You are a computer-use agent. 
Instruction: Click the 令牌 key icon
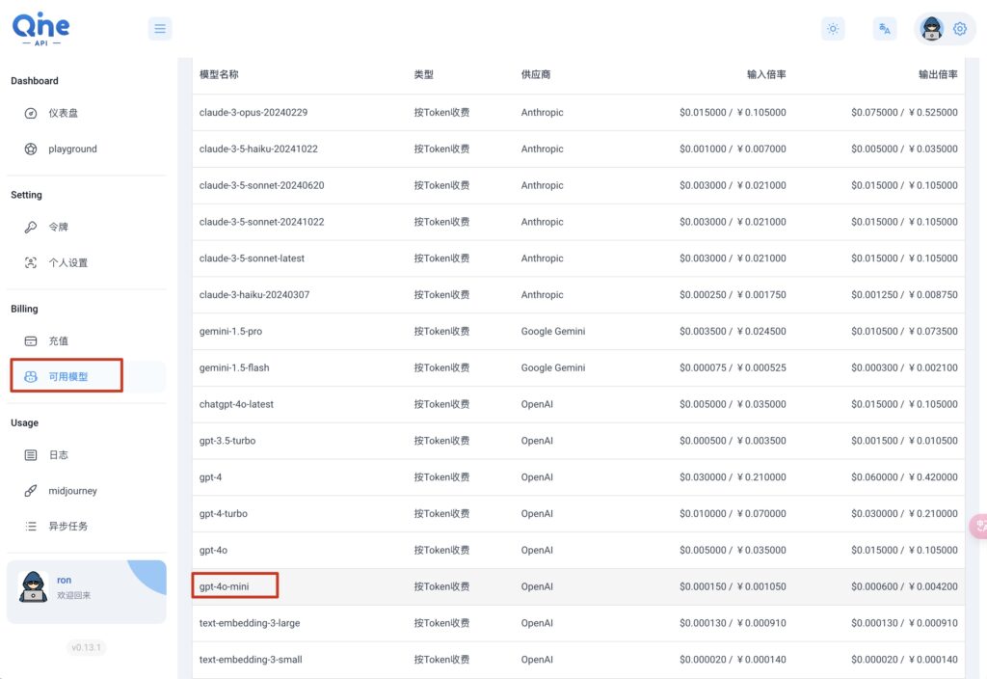coord(31,227)
